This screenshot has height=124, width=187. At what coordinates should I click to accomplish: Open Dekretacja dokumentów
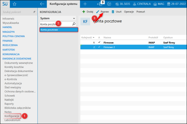point(19,71)
